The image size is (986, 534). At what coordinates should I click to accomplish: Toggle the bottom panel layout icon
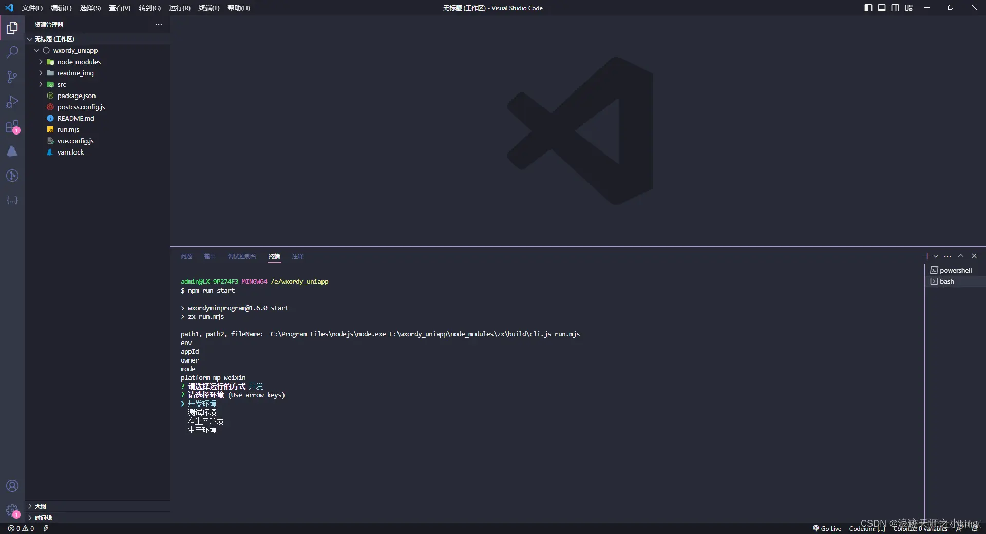882,8
